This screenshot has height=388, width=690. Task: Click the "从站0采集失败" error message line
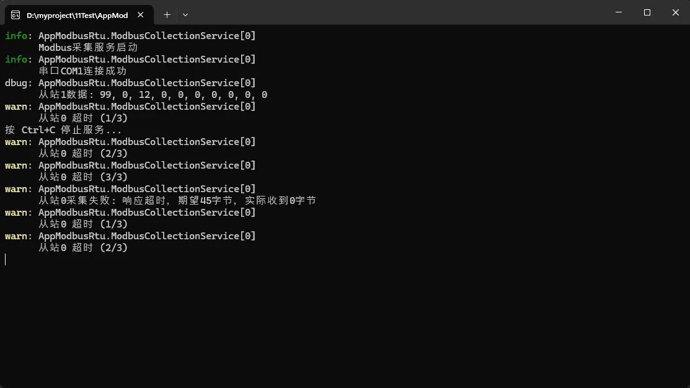point(177,201)
